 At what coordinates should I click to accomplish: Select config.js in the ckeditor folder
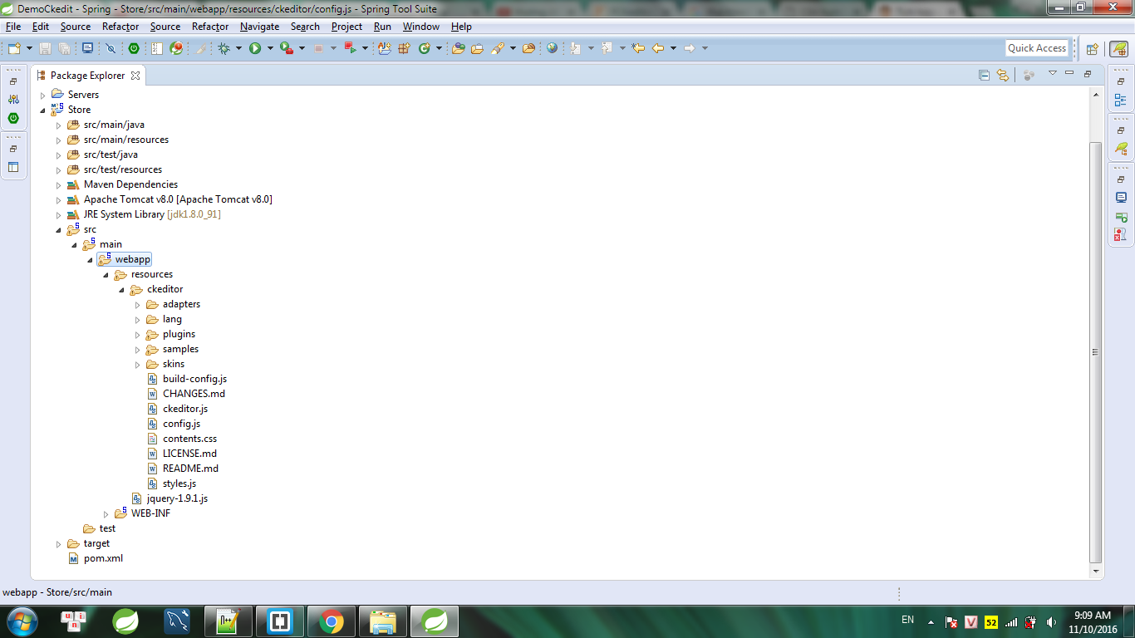pos(181,424)
